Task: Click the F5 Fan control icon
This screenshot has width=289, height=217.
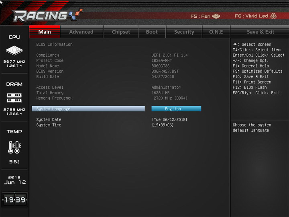Action: coord(216,16)
